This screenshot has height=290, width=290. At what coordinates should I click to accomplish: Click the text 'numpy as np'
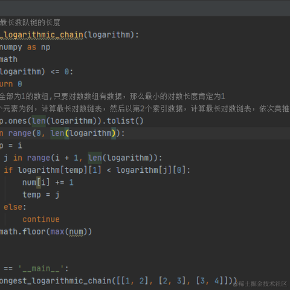tap(25, 47)
